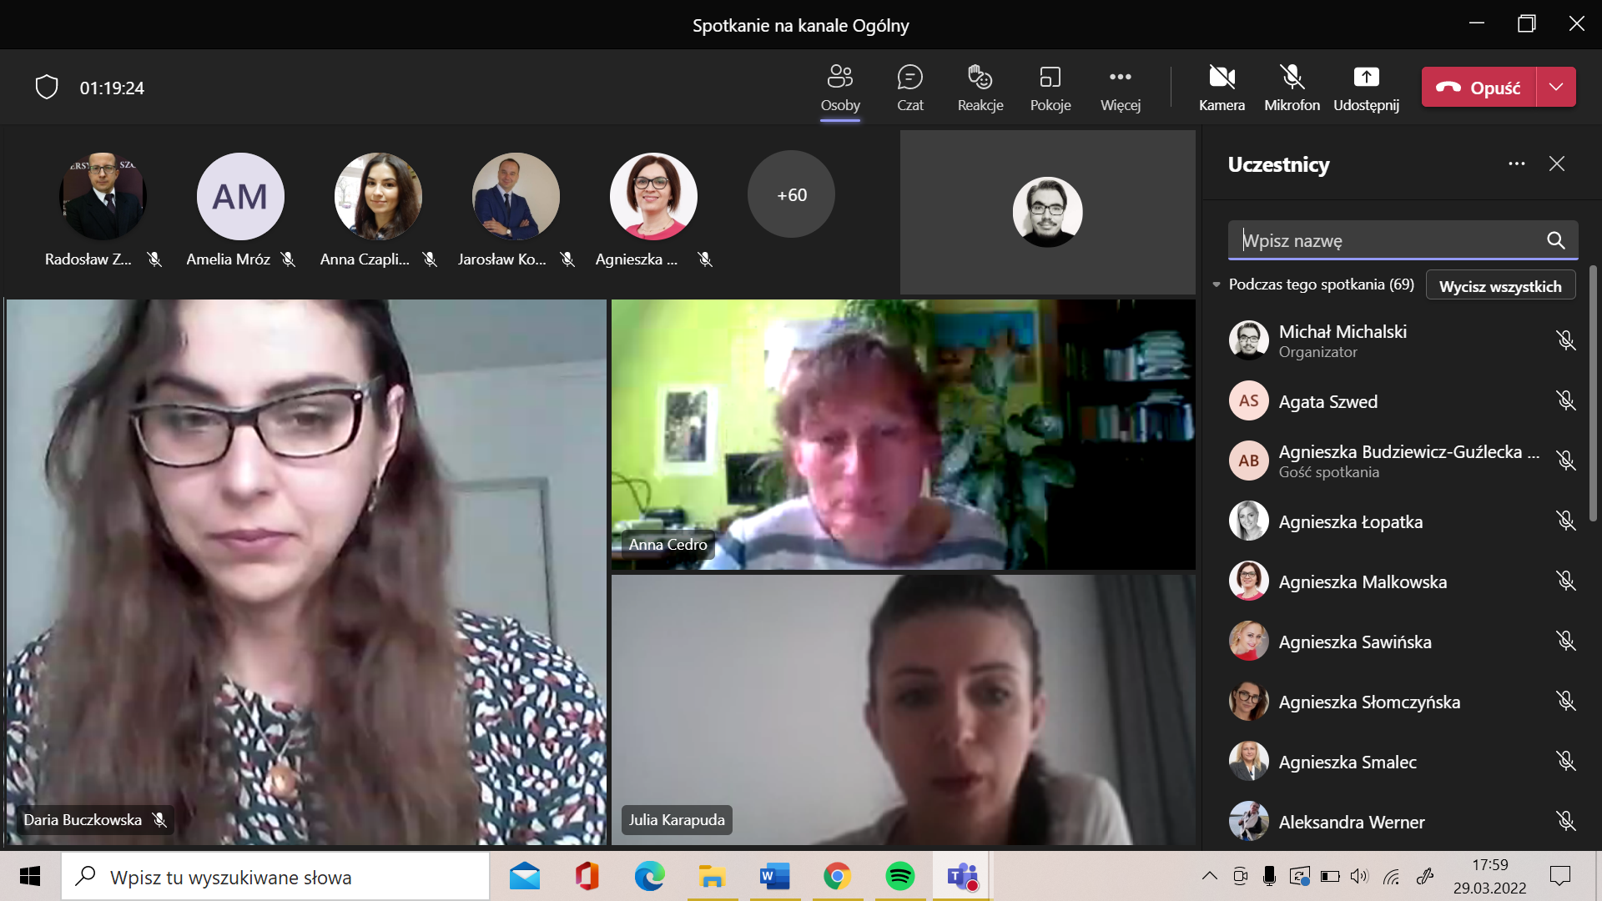Open three-dots options in Uczestnicy panel

tap(1516, 164)
